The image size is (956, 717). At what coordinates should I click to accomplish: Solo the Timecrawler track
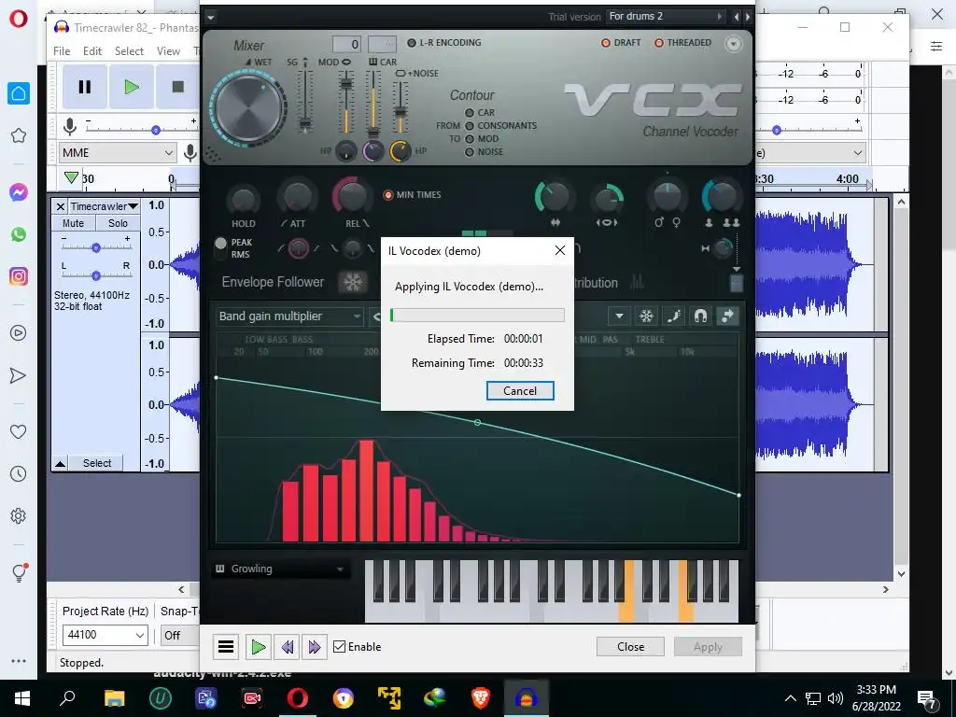118,223
